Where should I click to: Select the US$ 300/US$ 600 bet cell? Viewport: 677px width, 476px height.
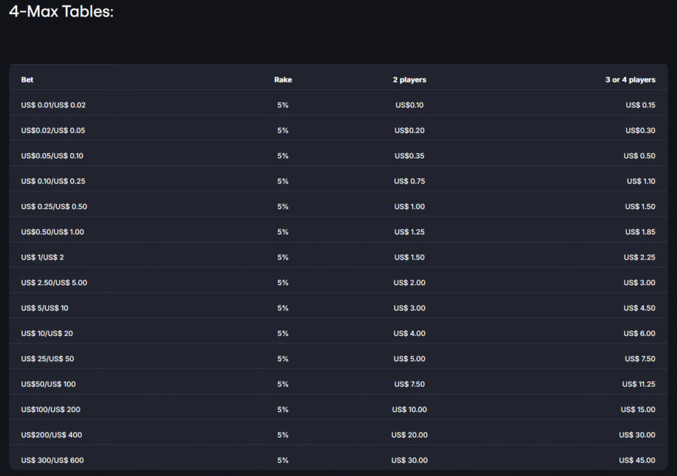[x=52, y=460]
